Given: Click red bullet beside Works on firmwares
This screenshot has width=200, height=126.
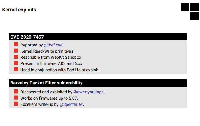Looking at the screenshot, I should (x=16, y=98).
